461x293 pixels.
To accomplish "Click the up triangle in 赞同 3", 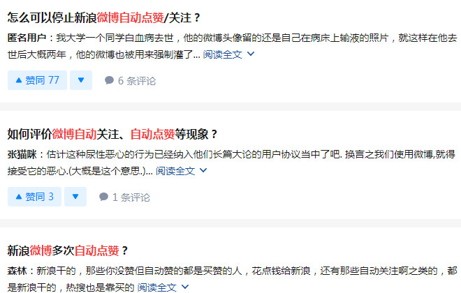I will pyautogui.click(x=19, y=197).
